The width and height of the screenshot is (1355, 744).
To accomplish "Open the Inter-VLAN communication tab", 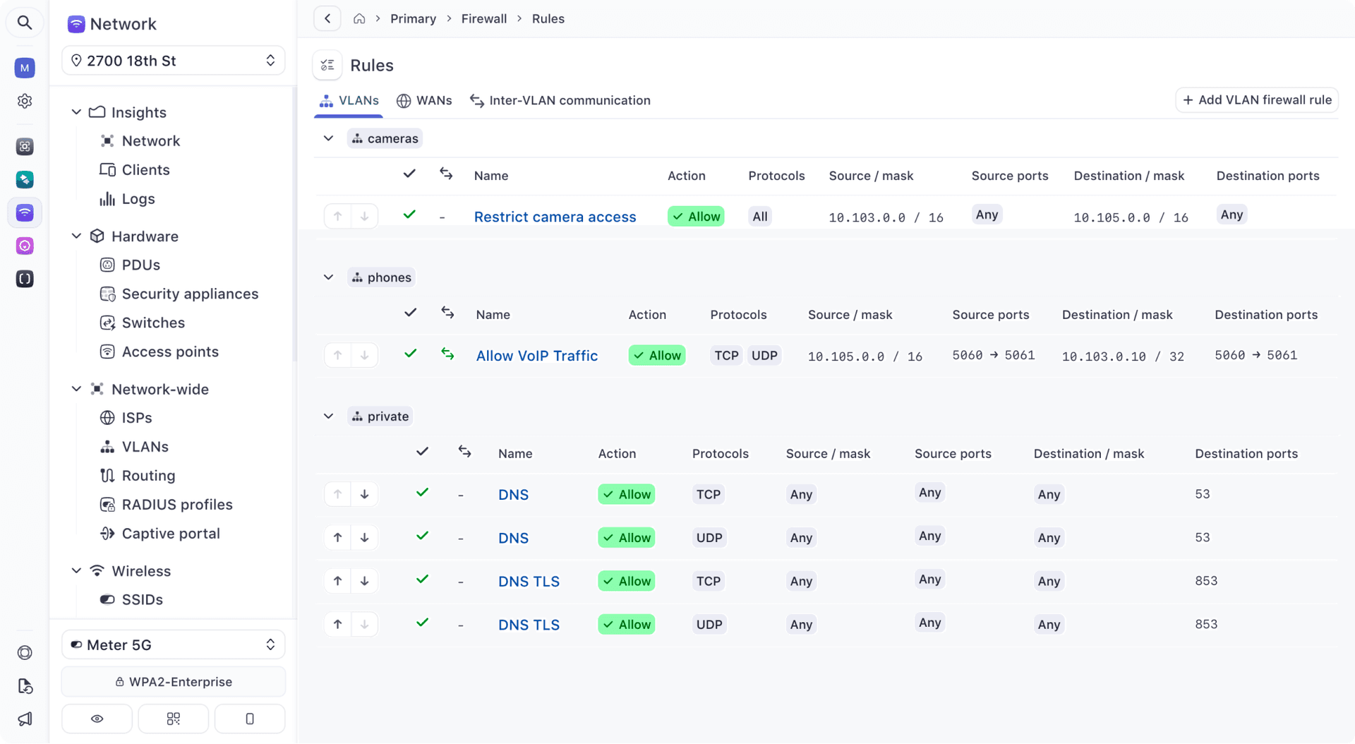I will pyautogui.click(x=560, y=100).
